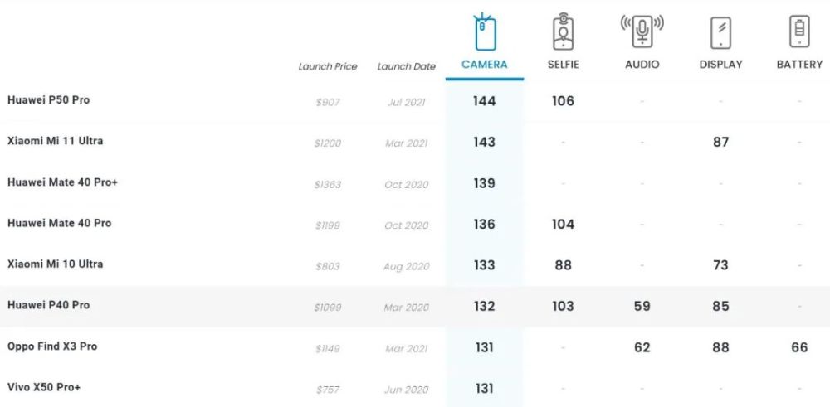830x407 pixels.
Task: Switch to the CAMERA tab label
Action: [x=485, y=65]
